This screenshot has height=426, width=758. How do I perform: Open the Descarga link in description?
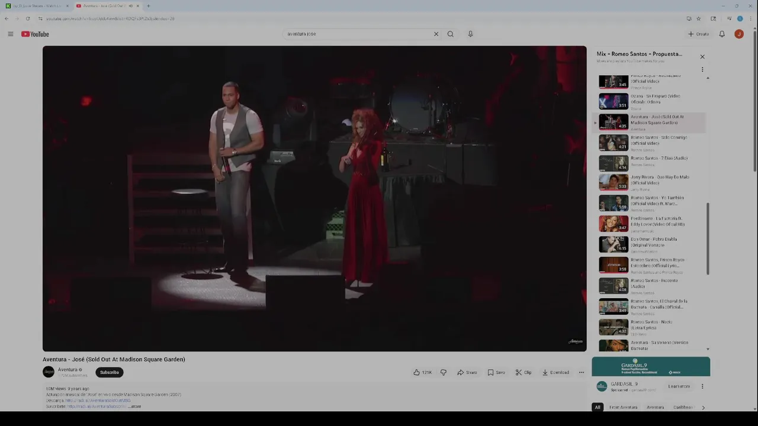tap(98, 401)
